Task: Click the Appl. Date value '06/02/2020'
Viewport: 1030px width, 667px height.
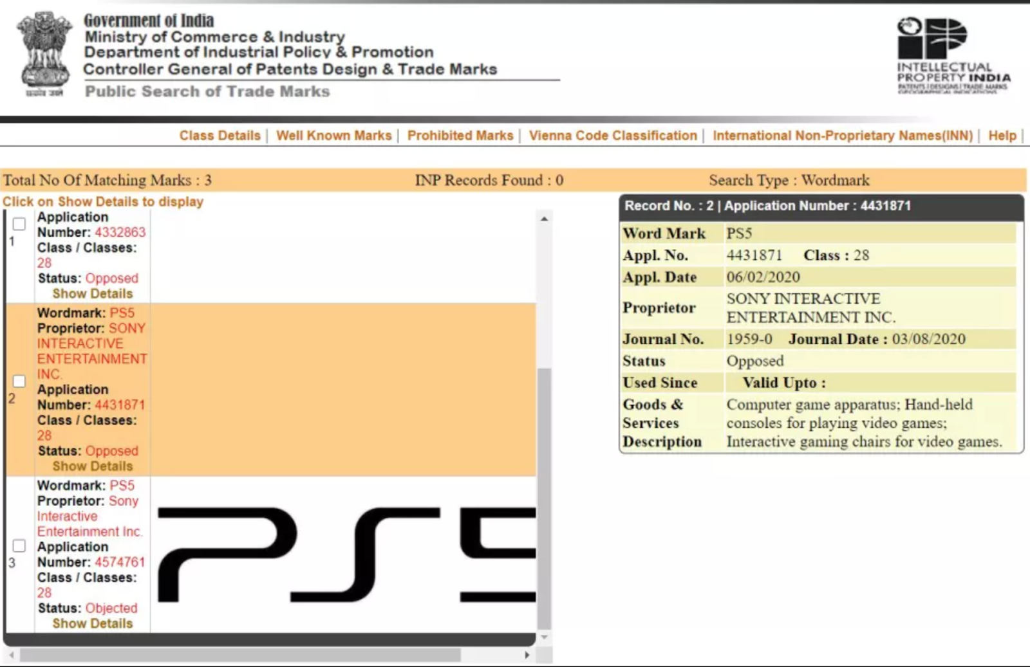Action: pyautogui.click(x=763, y=277)
